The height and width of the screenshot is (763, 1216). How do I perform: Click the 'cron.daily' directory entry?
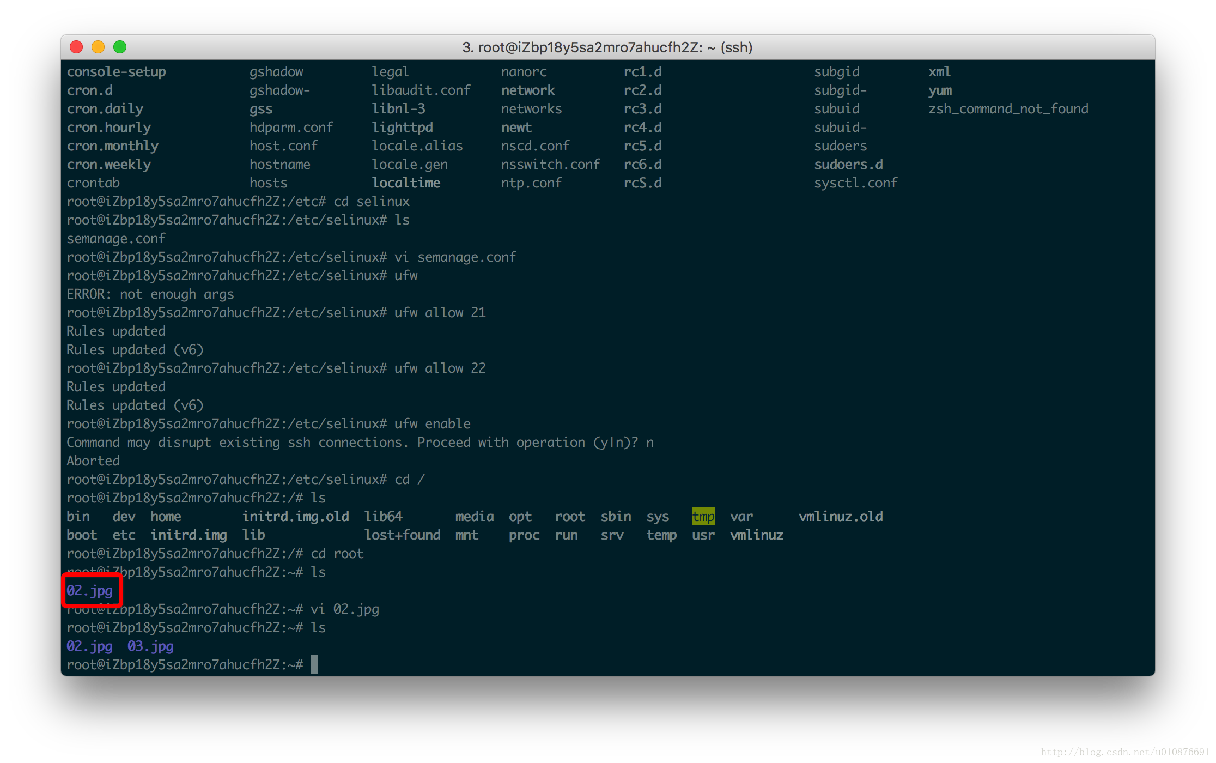click(105, 109)
